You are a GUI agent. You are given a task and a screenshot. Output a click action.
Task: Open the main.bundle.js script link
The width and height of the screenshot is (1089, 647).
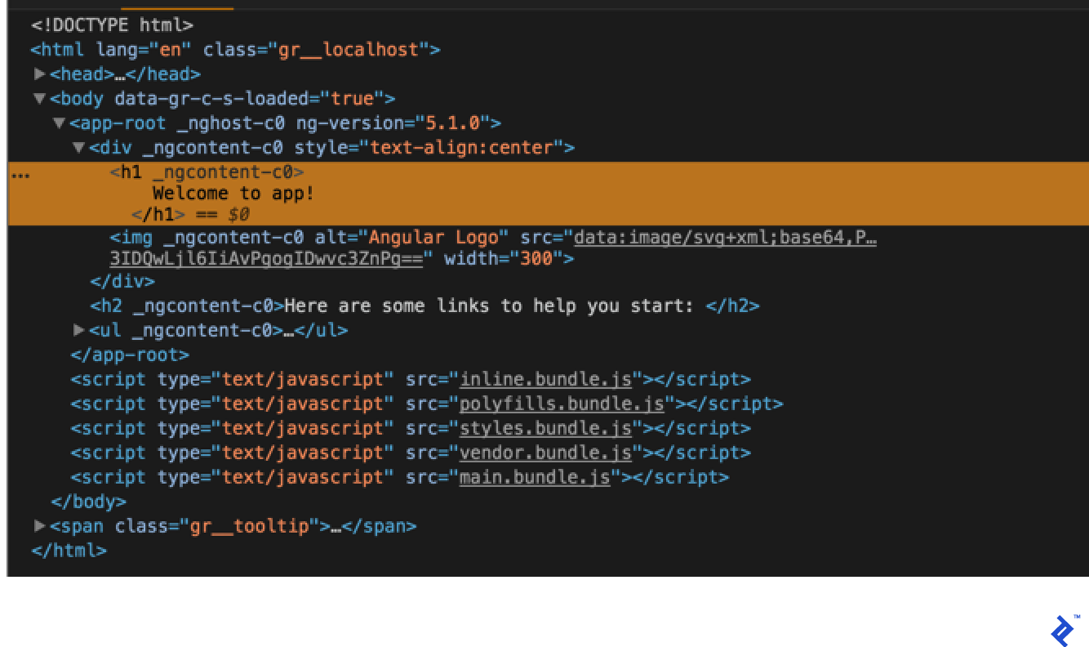(x=535, y=477)
